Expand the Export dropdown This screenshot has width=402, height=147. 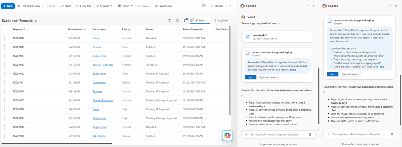pyautogui.click(x=126, y=6)
